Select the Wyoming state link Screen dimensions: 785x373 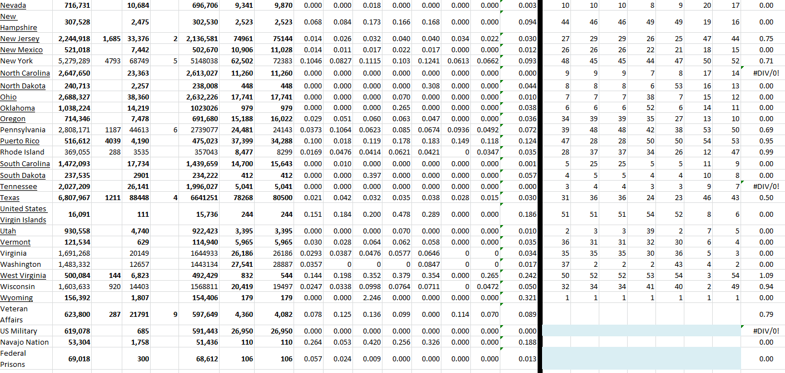pyautogui.click(x=16, y=298)
